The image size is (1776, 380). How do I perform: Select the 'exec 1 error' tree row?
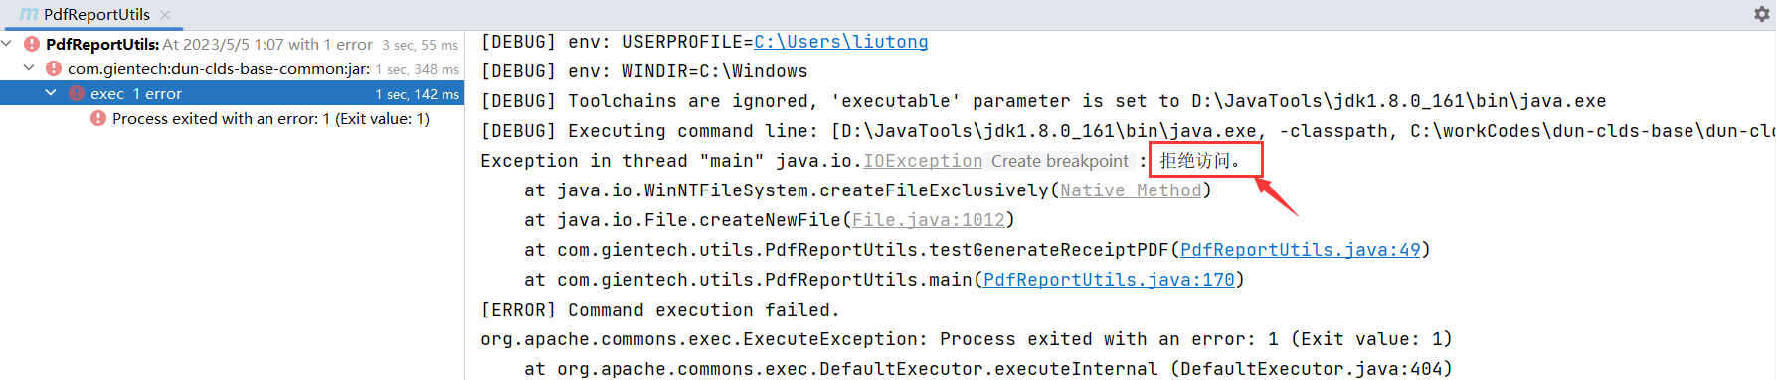tap(232, 93)
